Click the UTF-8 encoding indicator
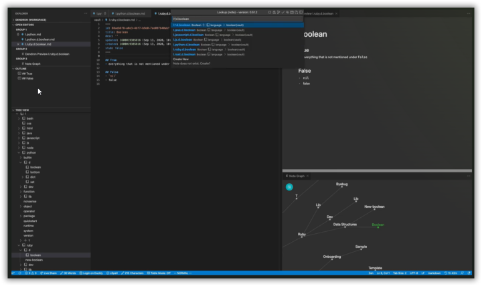482x286 pixels. 414,273
